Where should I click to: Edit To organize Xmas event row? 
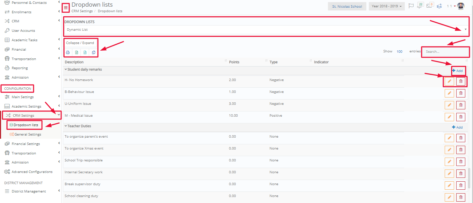(449, 150)
